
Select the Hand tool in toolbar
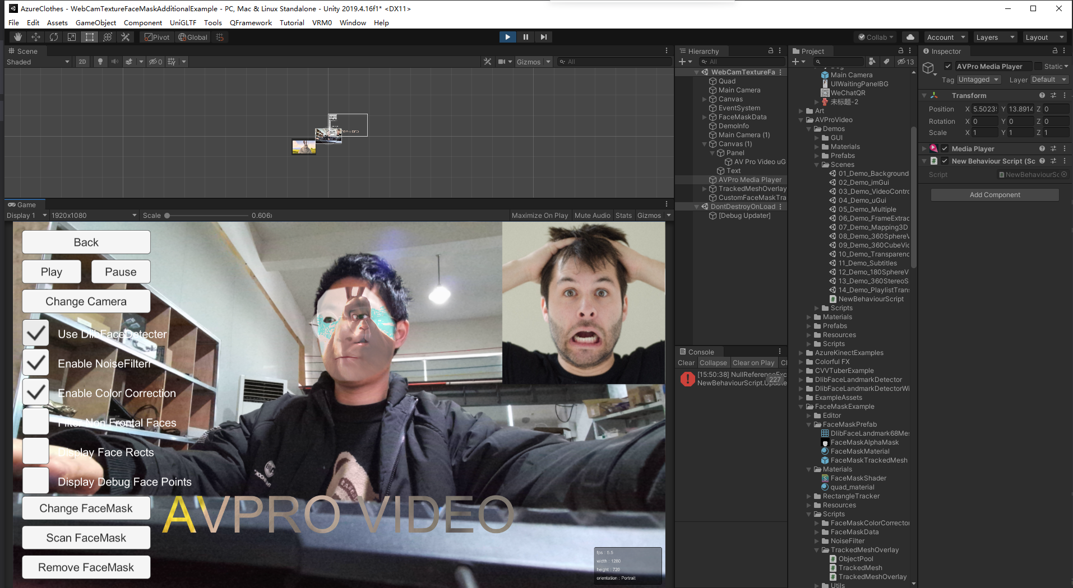click(18, 37)
